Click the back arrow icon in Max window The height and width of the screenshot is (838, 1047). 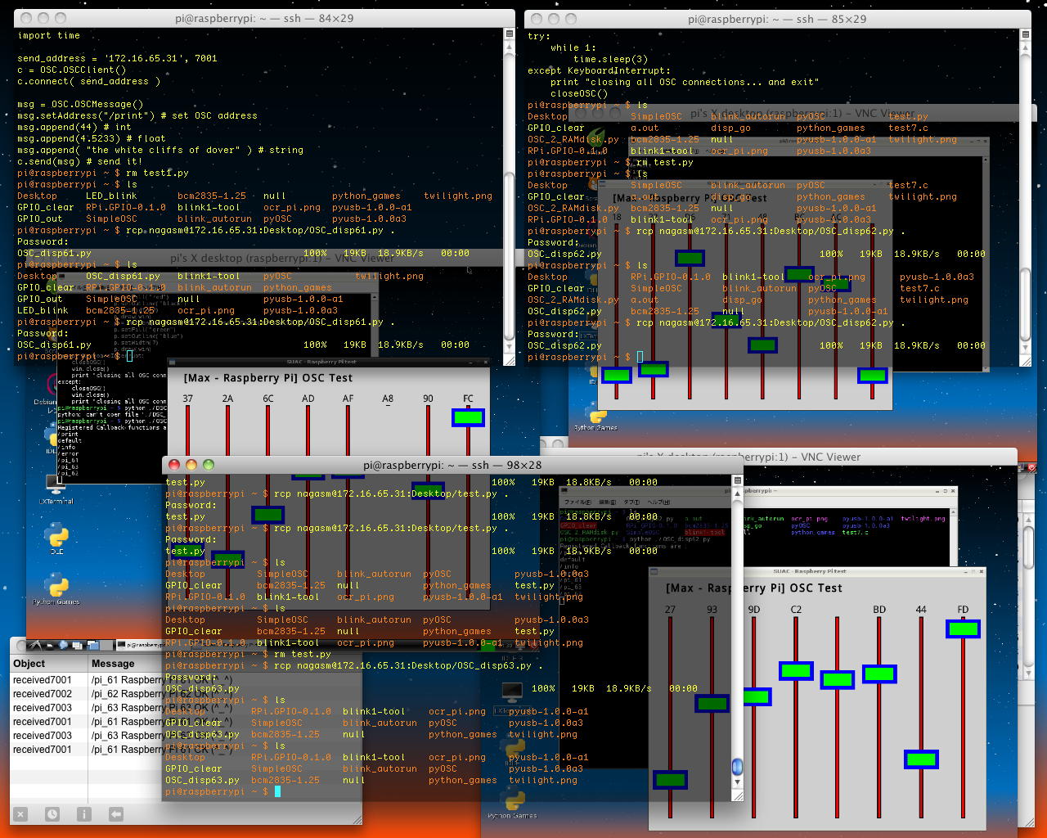116,814
